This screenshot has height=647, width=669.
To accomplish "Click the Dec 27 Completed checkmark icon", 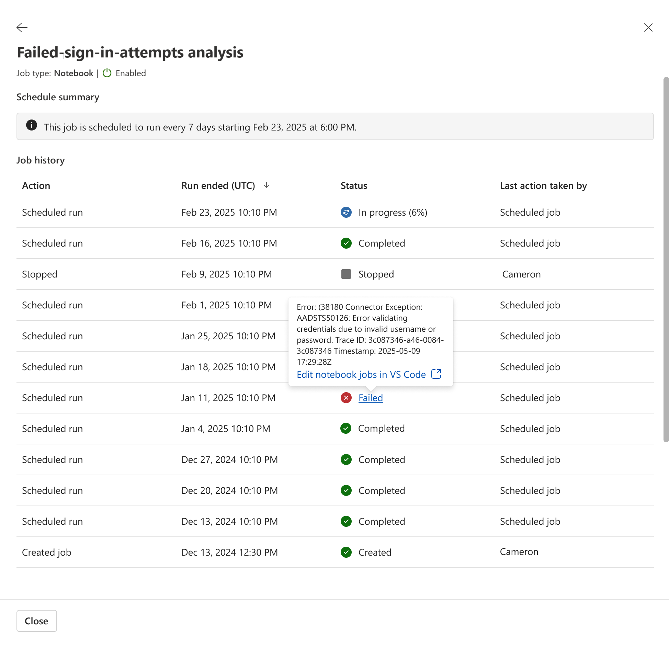I will pos(346,459).
